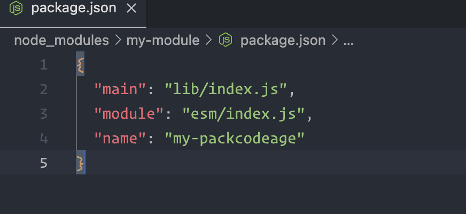Select the package.json editor tab
The image size is (466, 214).
73,10
